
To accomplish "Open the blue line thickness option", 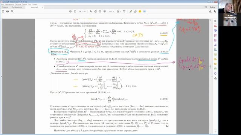I will pos(145,11).
